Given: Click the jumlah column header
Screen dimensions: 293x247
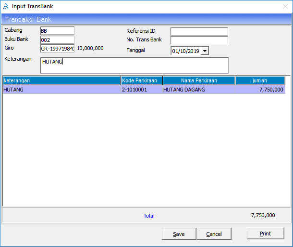Looking at the screenshot, I should click(260, 80).
